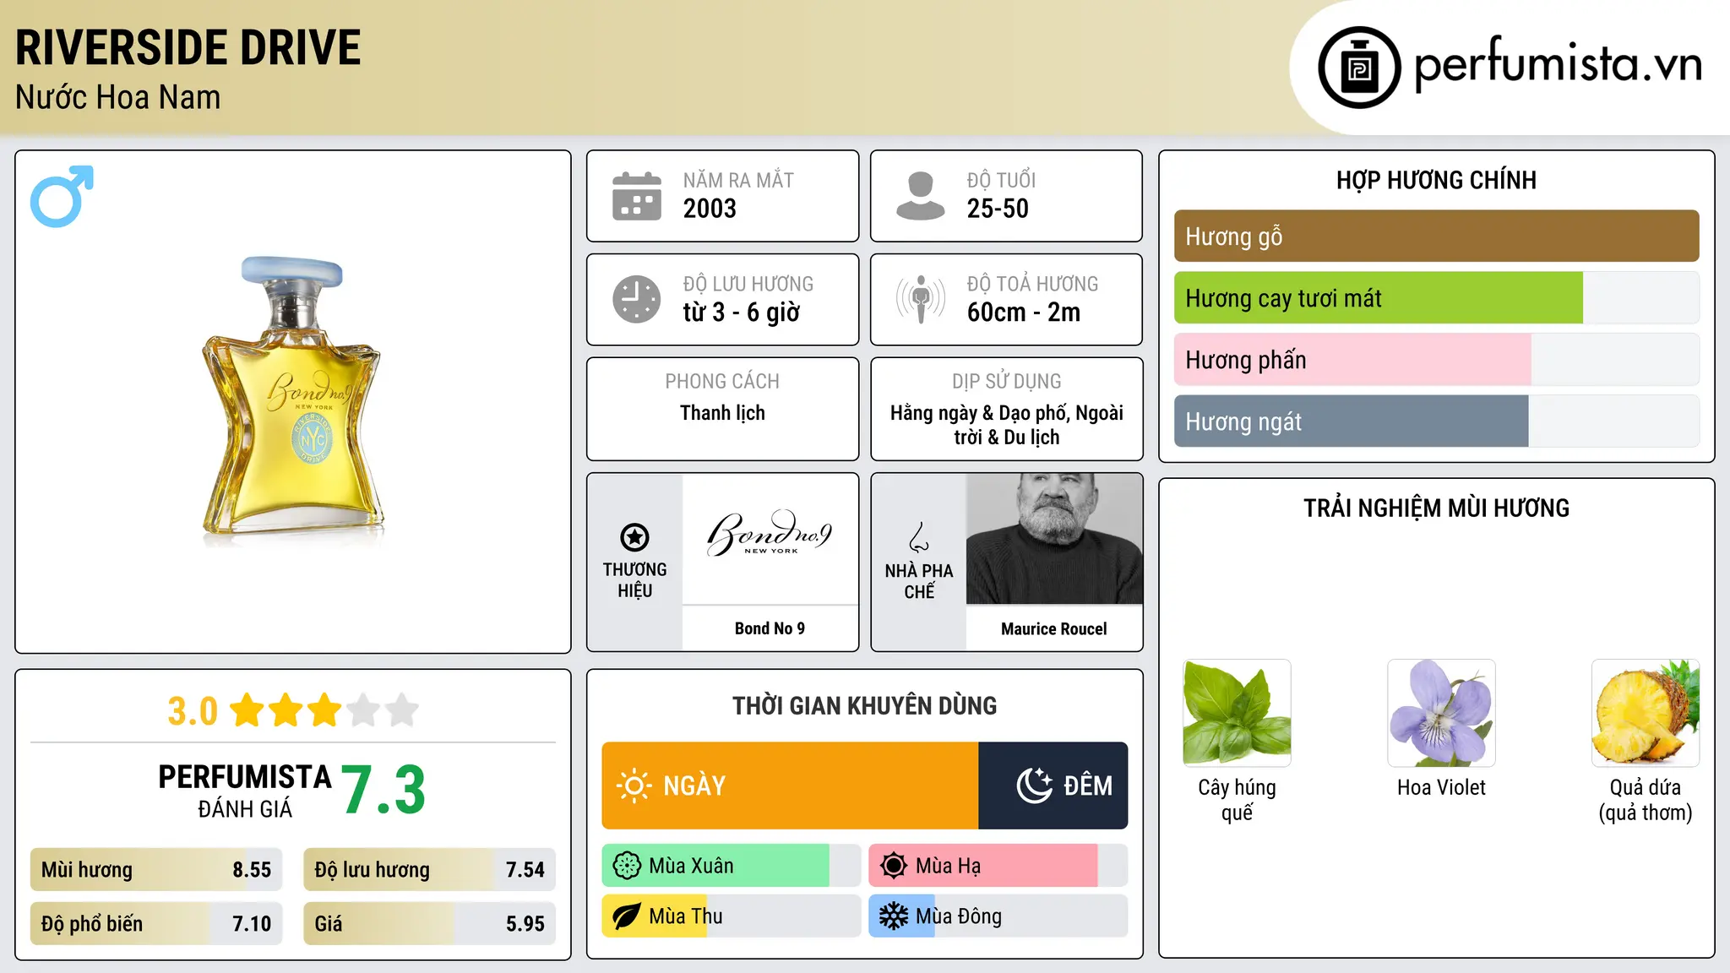
Task: Click the person icon beside Độ tuổi
Action: pos(921,196)
